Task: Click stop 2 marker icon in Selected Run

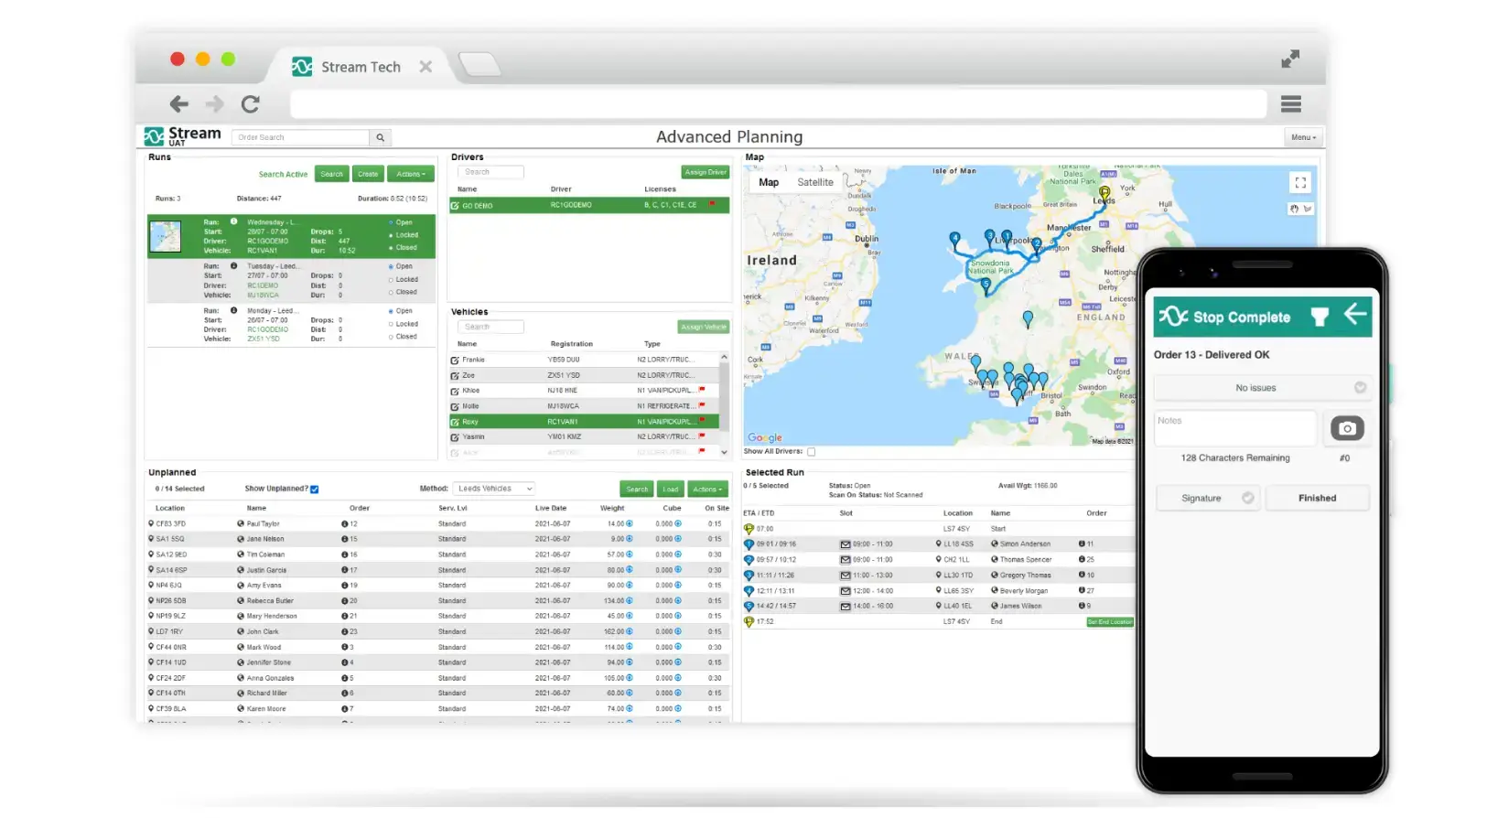Action: pyautogui.click(x=749, y=560)
